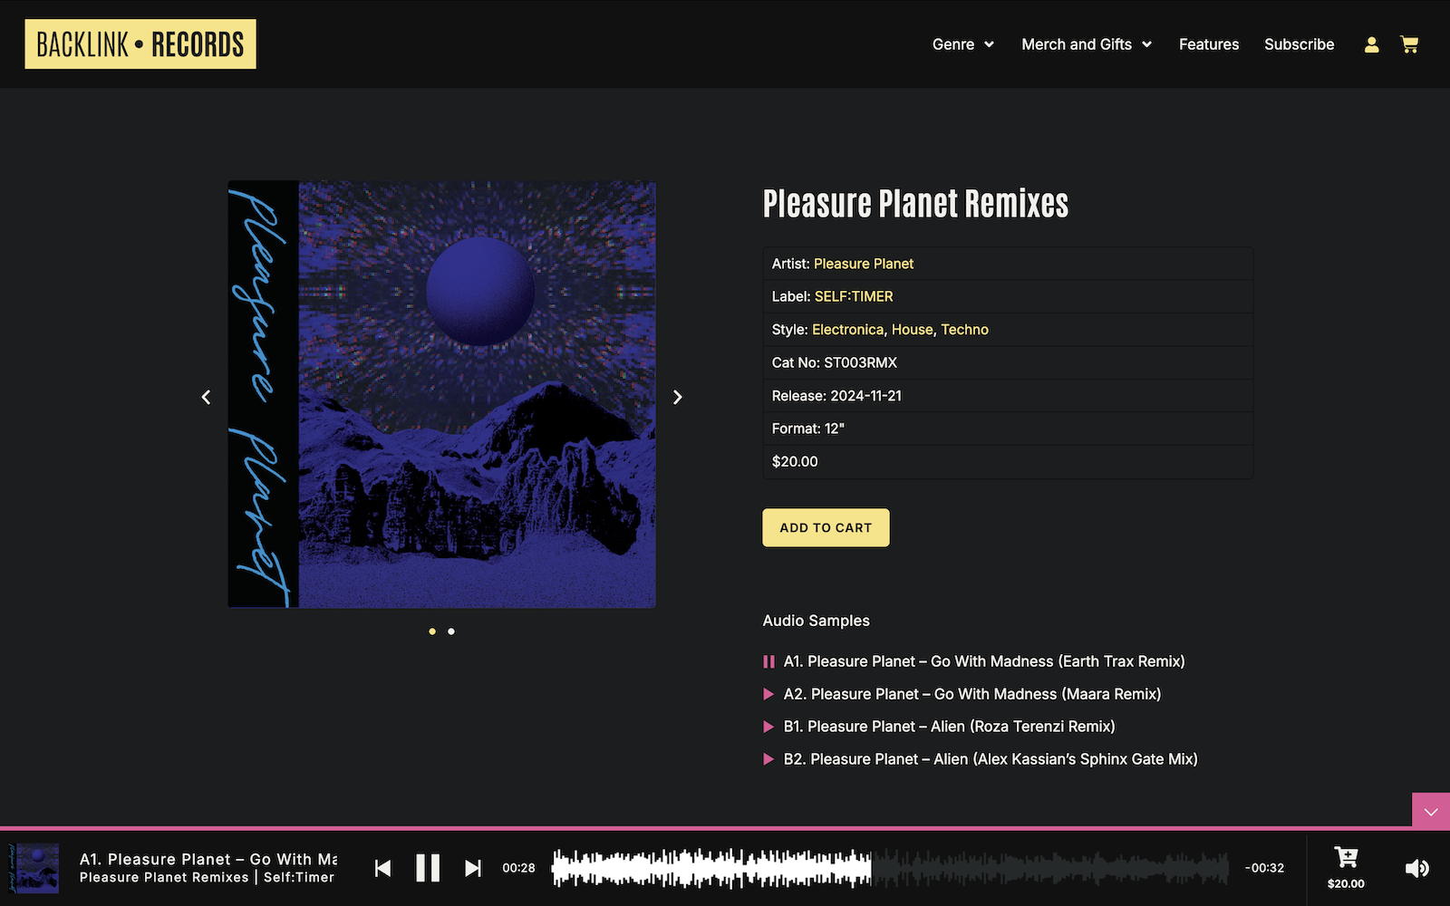Open the user account icon
1450x906 pixels.
(1371, 44)
